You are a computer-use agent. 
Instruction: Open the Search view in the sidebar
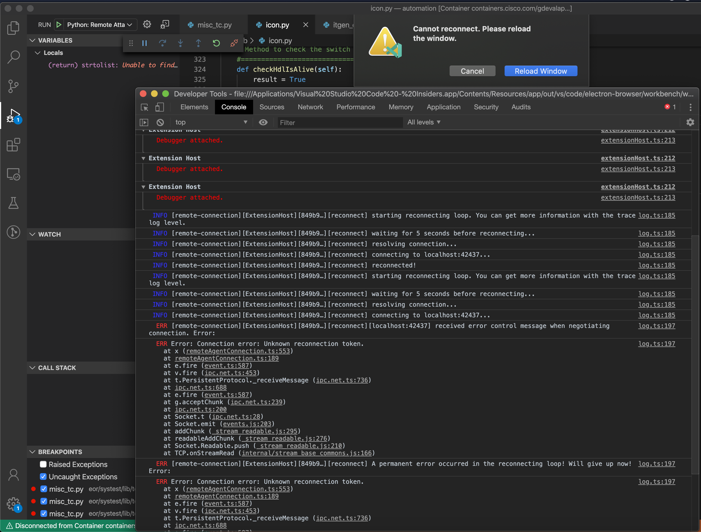tap(13, 57)
